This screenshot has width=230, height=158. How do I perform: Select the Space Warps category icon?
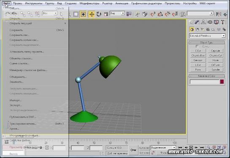[x=219, y=30]
